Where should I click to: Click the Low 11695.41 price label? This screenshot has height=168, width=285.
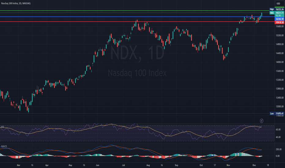click(x=277, y=114)
